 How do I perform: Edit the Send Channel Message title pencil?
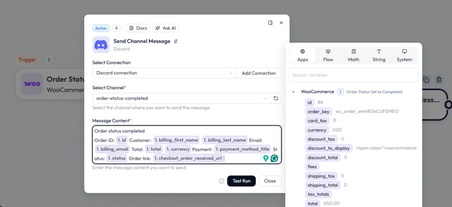(x=176, y=41)
